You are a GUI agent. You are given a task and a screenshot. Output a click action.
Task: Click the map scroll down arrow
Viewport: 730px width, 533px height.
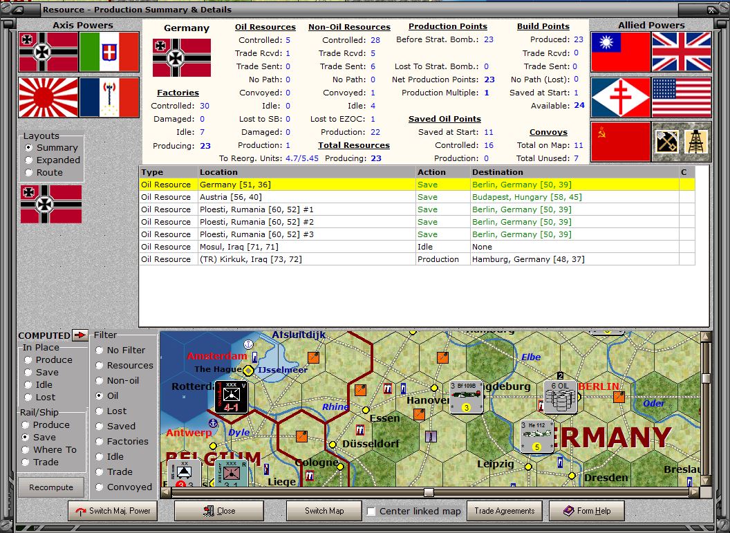point(706,480)
